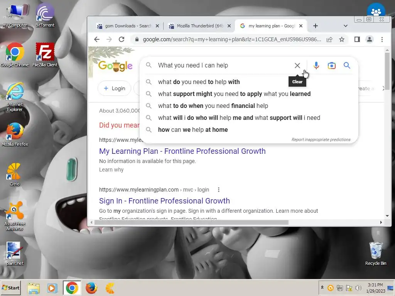Open Chrome three-dot menu

coord(382,39)
